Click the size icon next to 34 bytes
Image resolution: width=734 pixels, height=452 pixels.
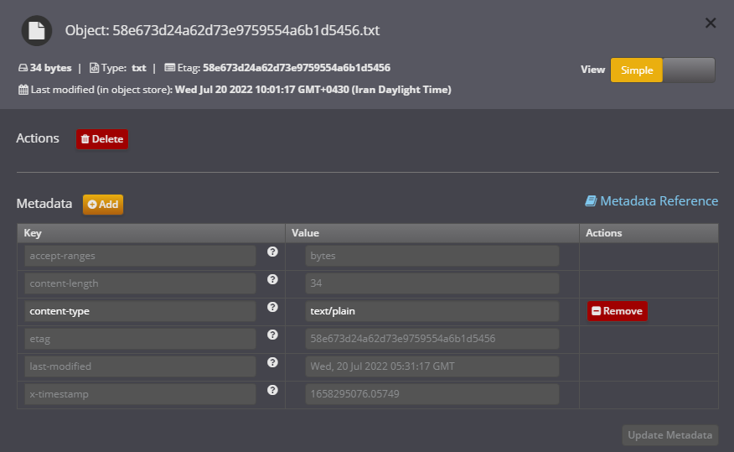click(x=23, y=68)
